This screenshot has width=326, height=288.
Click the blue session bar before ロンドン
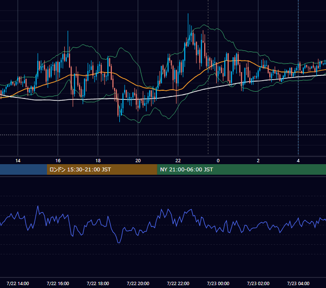[23, 169]
